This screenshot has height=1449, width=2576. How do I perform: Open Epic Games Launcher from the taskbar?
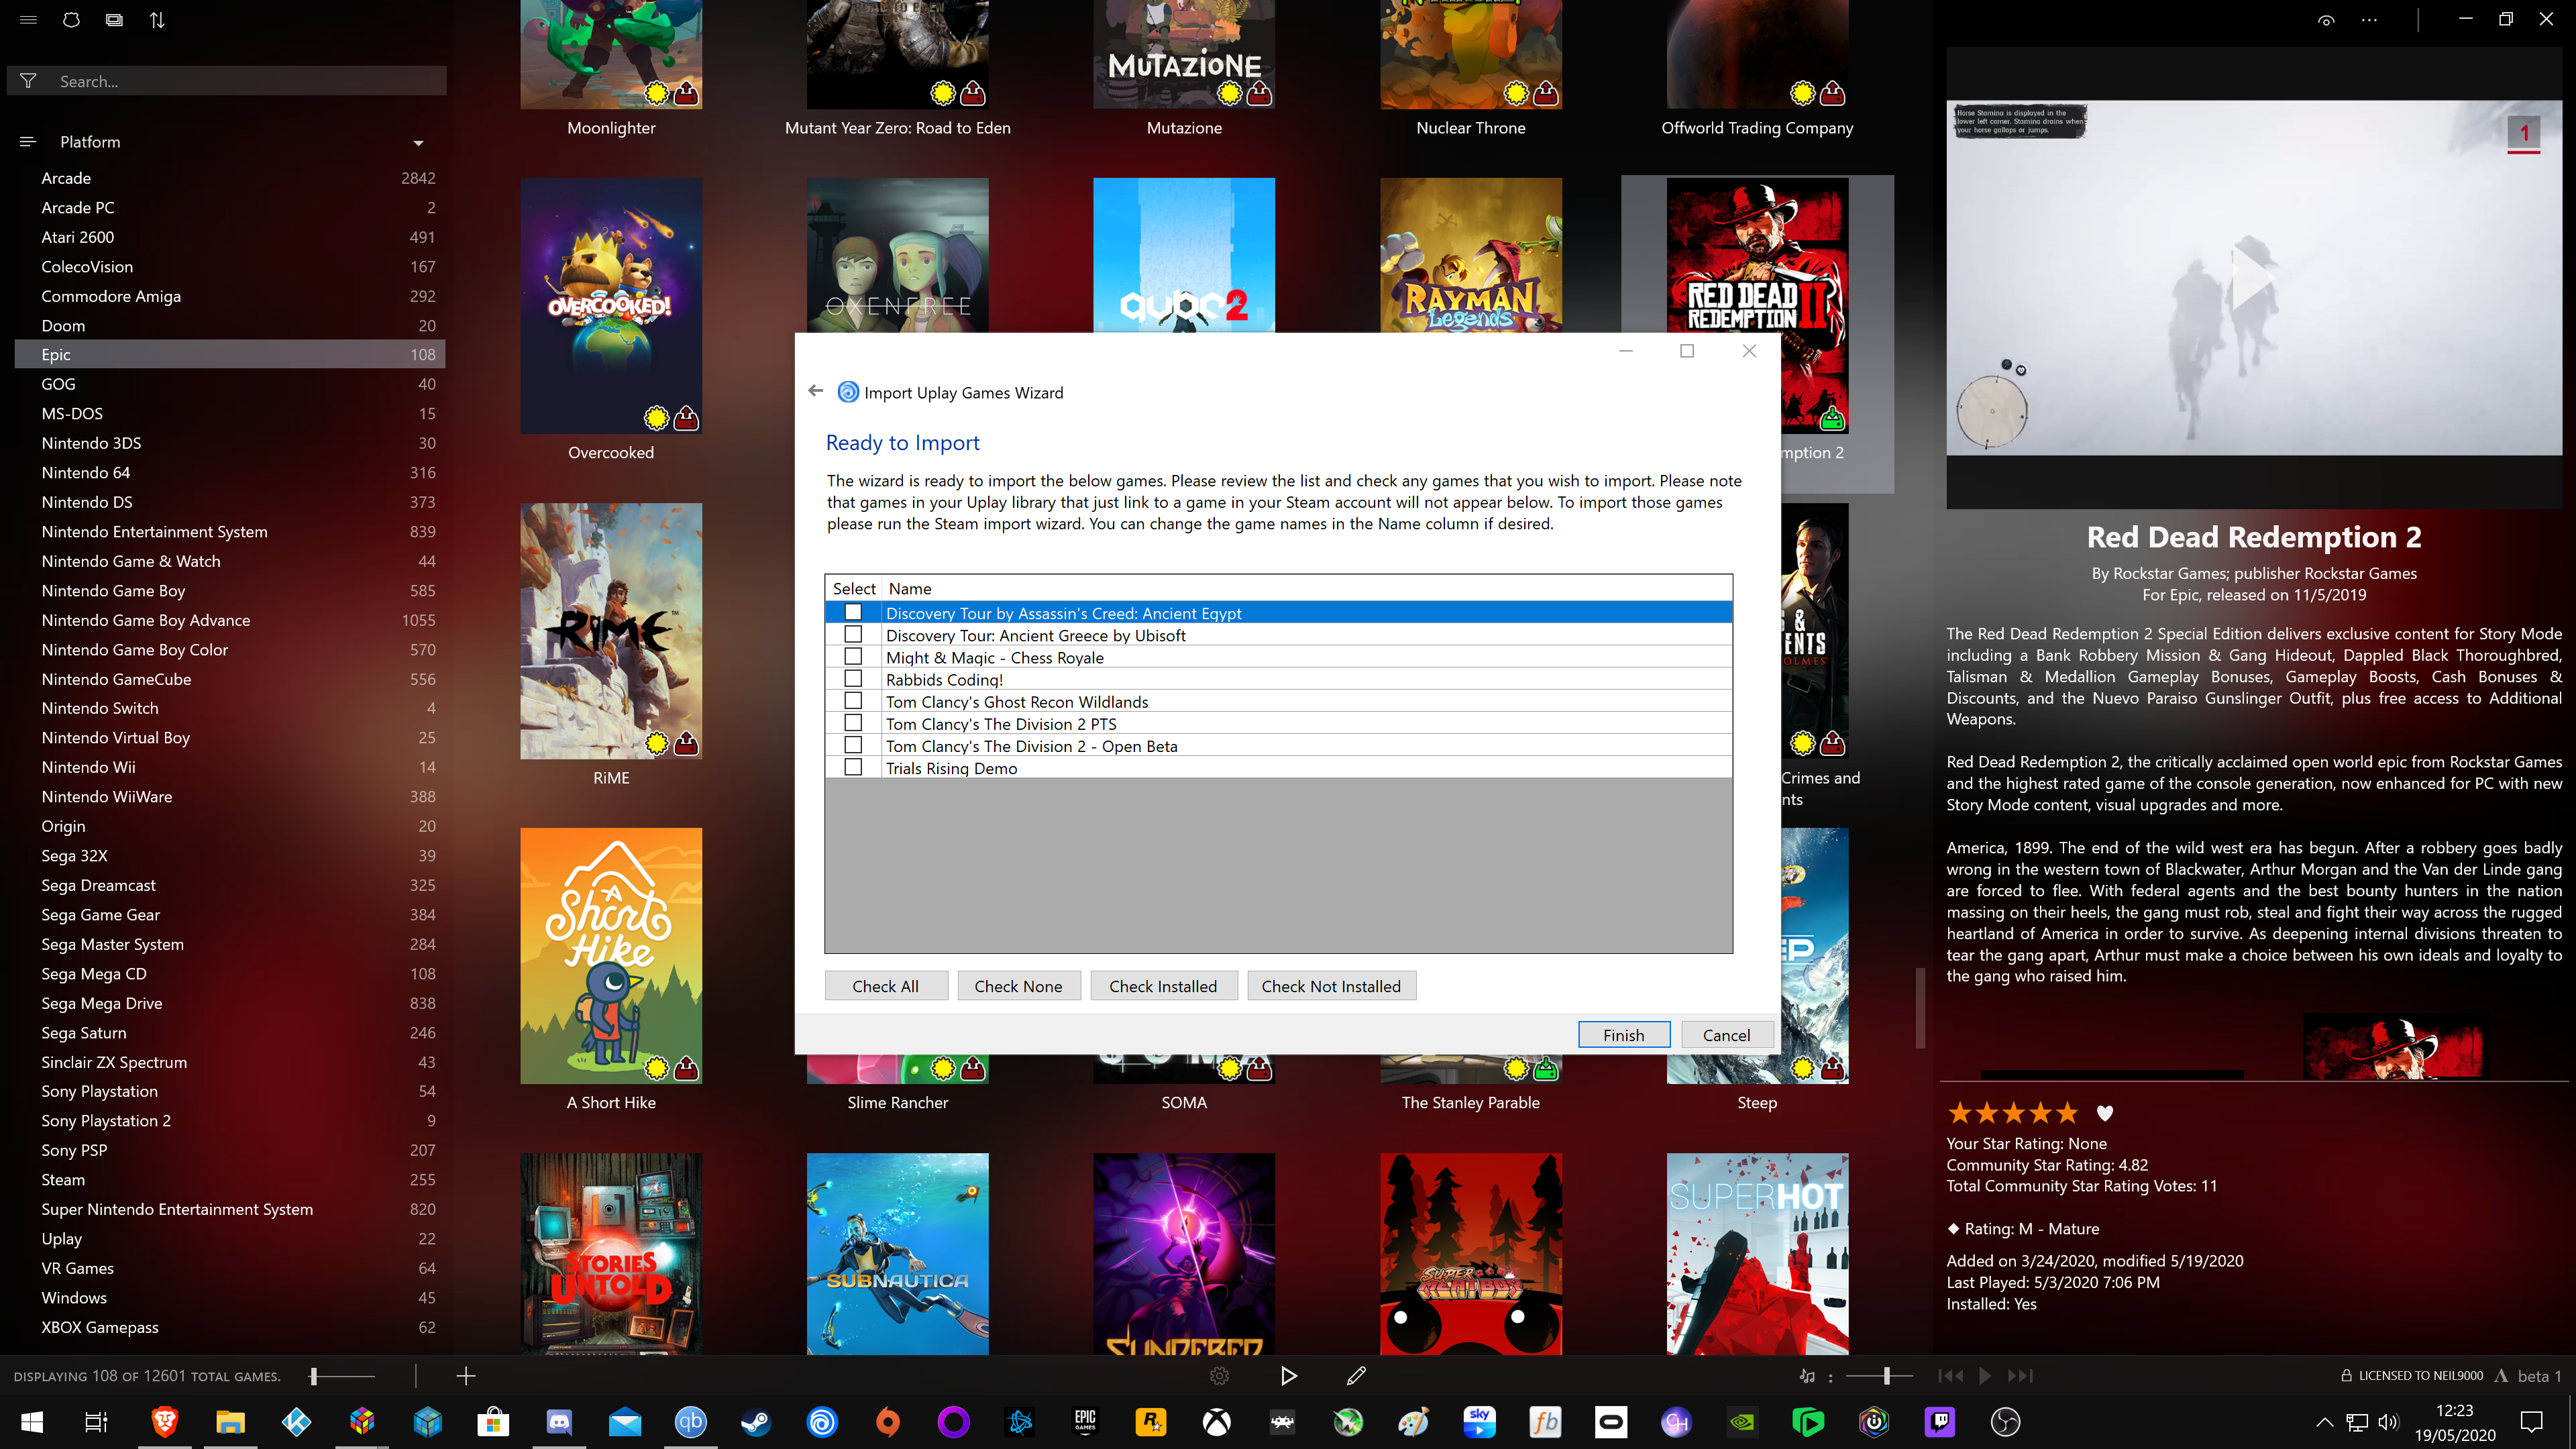(x=1085, y=1422)
